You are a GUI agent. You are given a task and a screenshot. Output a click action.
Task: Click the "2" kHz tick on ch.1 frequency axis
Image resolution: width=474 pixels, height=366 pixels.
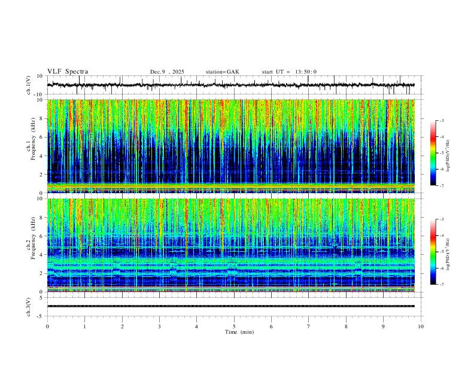tap(42, 174)
